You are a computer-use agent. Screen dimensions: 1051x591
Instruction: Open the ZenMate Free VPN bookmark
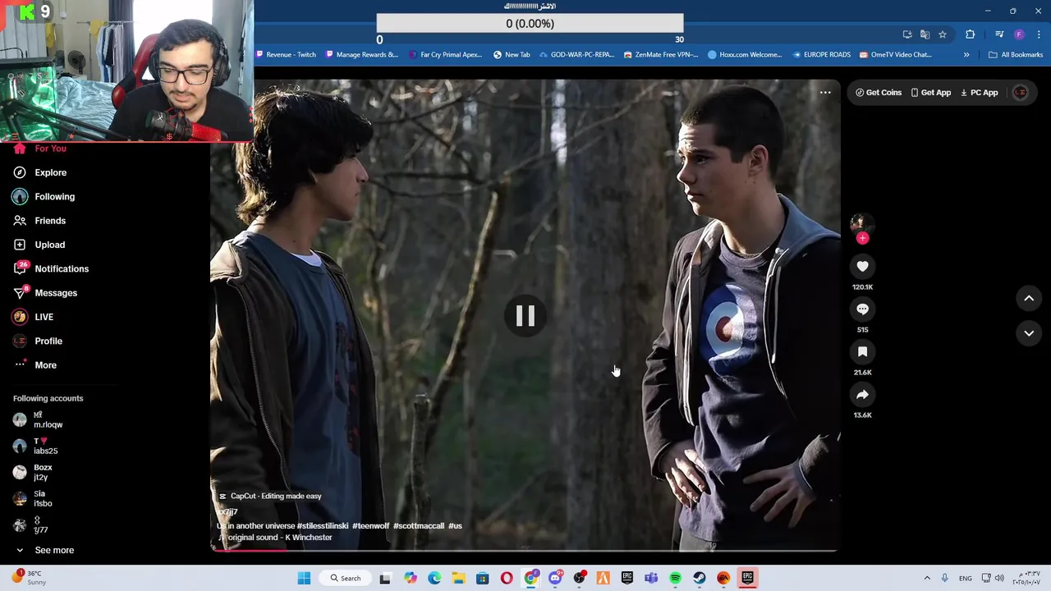[661, 55]
